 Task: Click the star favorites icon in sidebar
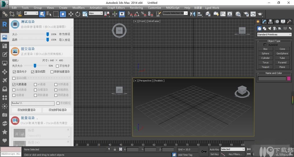click(5, 132)
